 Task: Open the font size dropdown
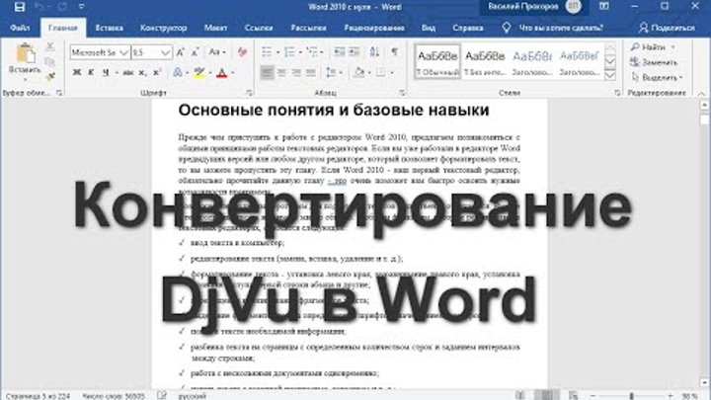pyautogui.click(x=166, y=52)
